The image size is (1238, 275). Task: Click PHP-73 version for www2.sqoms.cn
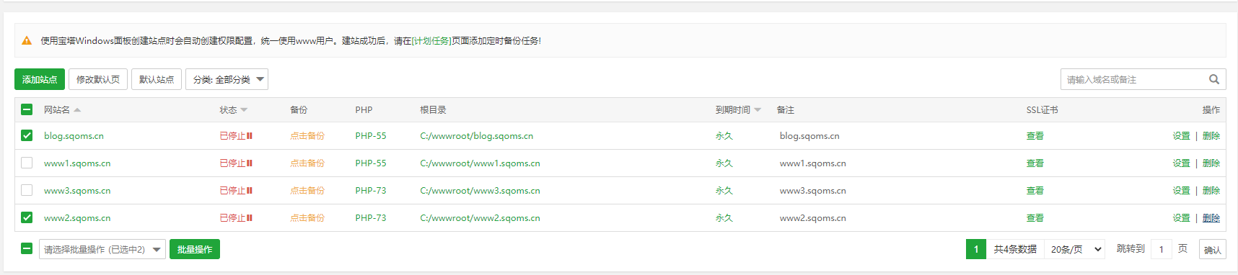click(371, 218)
